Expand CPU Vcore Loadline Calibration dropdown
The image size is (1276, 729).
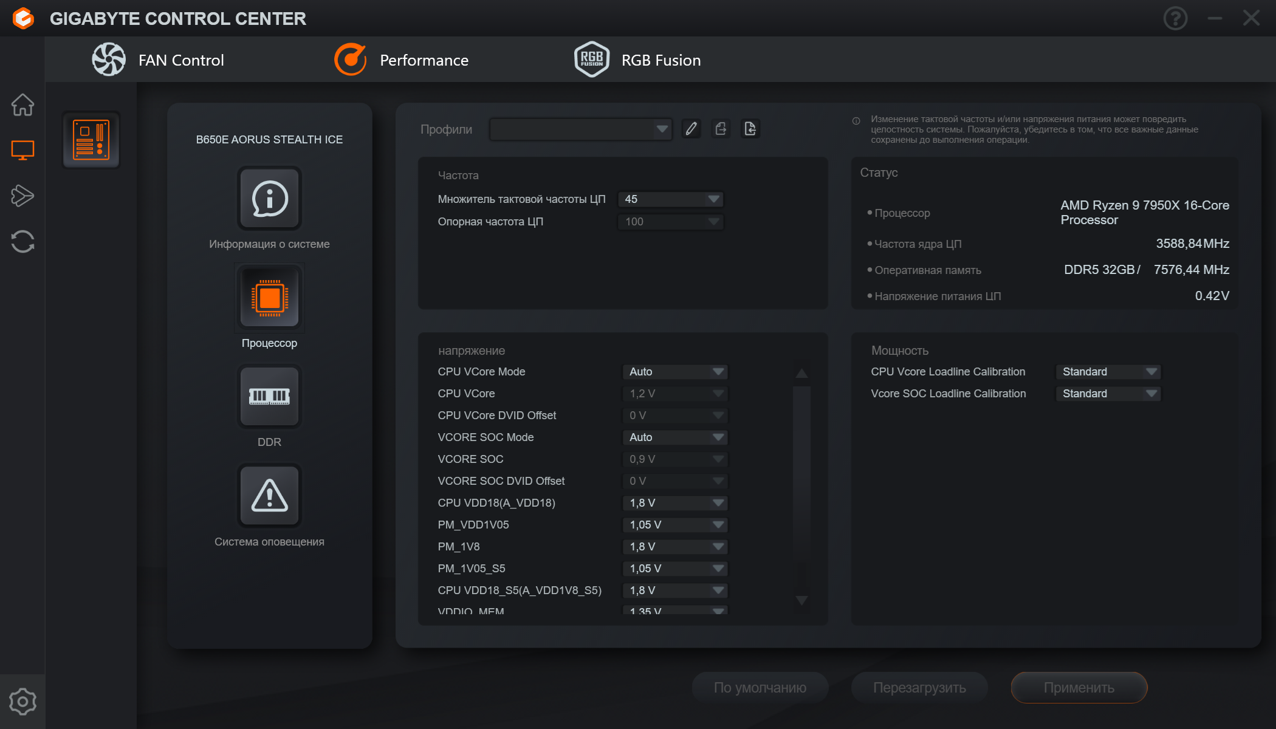click(x=1108, y=372)
